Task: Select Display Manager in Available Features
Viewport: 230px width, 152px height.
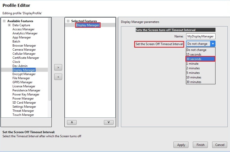Action: pyautogui.click(x=24, y=70)
